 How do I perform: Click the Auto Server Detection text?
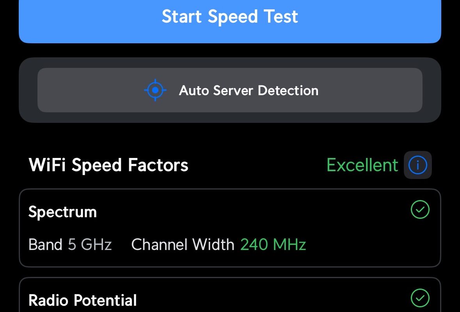249,90
